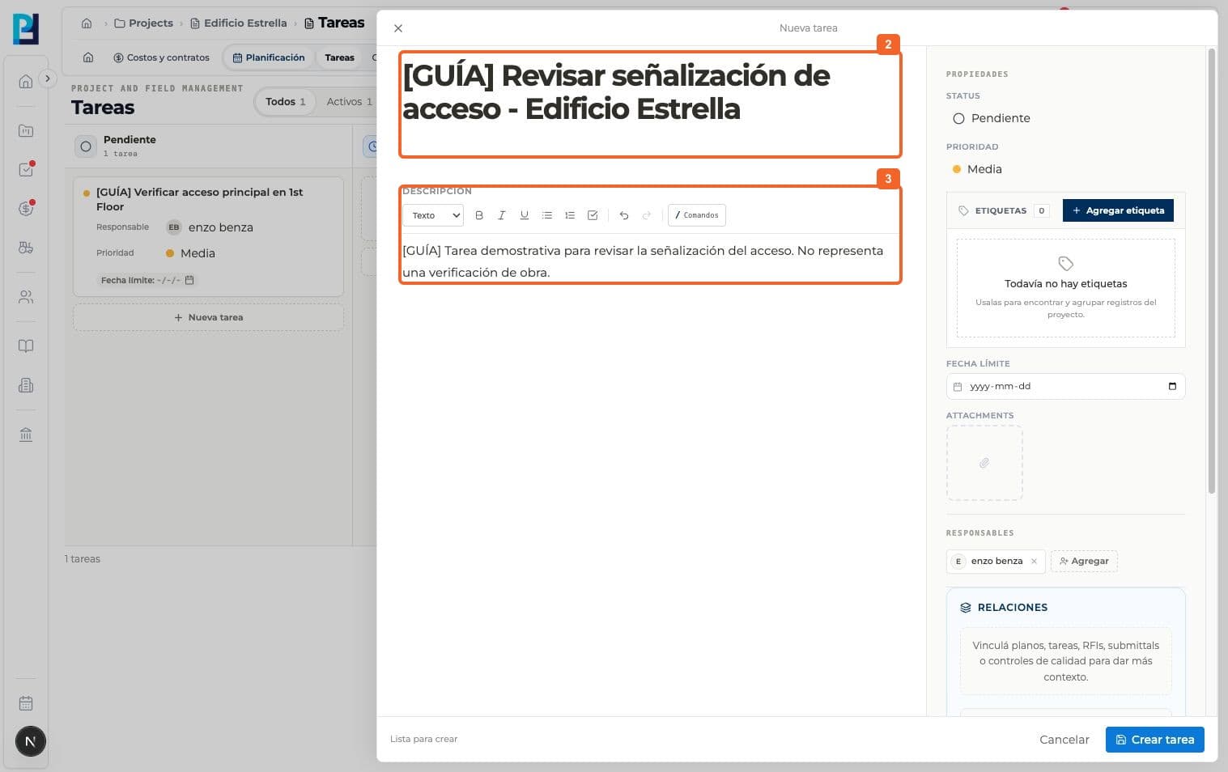Click the dialog vertical scrollbar
1228x772 pixels.
point(1211,272)
